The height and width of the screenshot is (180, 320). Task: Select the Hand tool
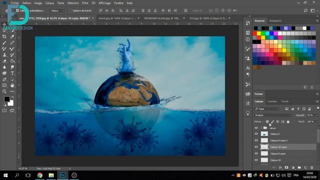(x=12, y=85)
